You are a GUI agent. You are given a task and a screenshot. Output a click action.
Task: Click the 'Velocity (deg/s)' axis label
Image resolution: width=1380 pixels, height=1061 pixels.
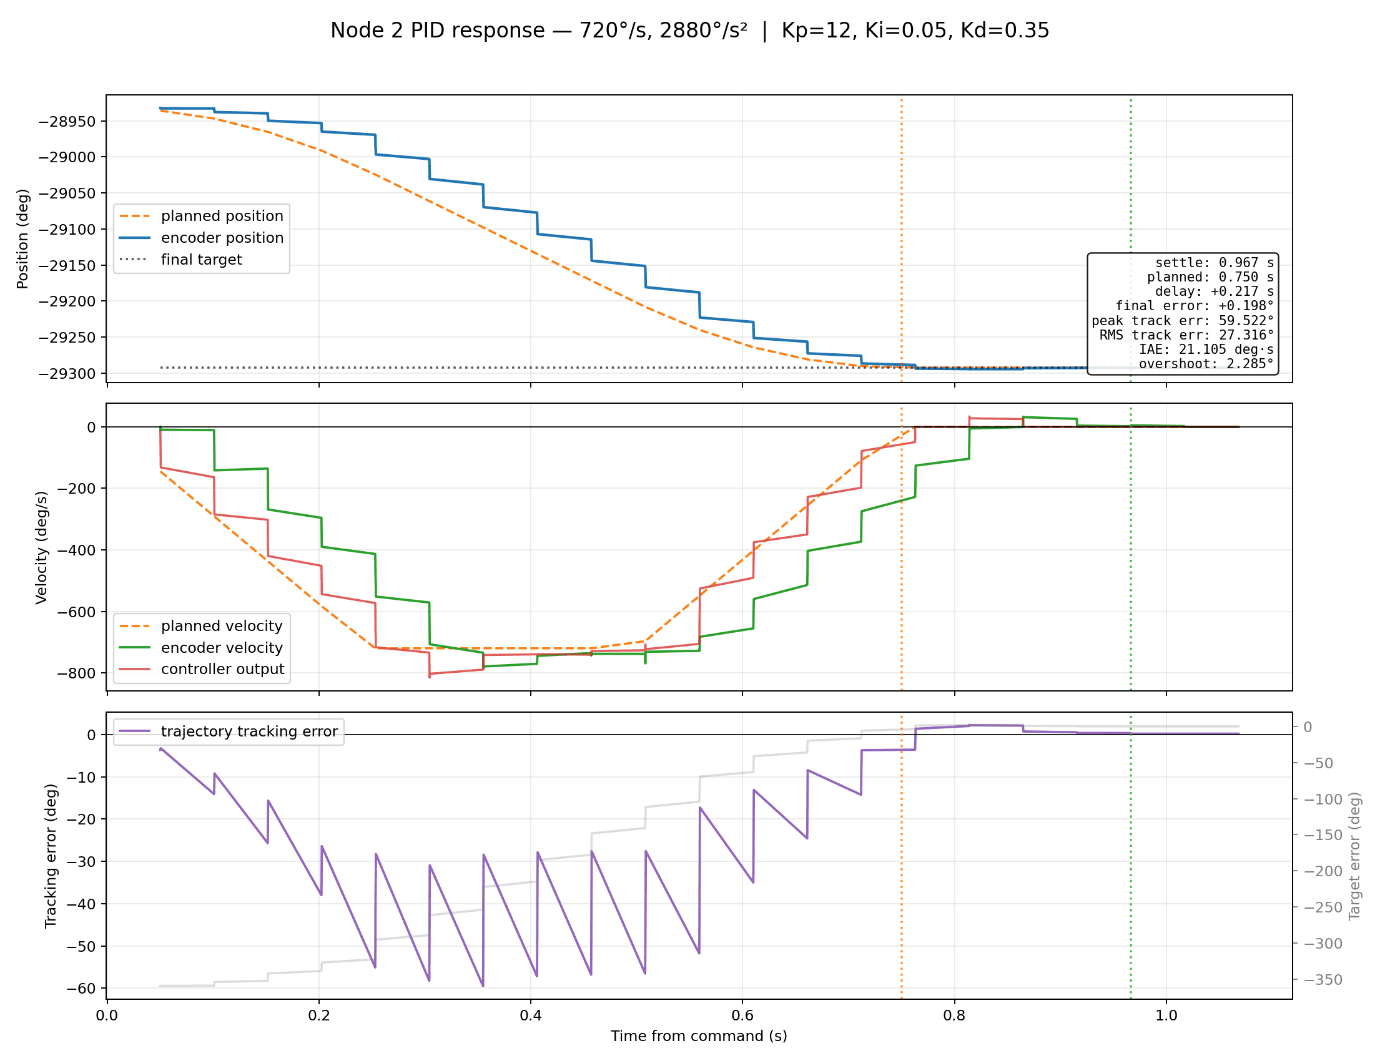(x=41, y=547)
